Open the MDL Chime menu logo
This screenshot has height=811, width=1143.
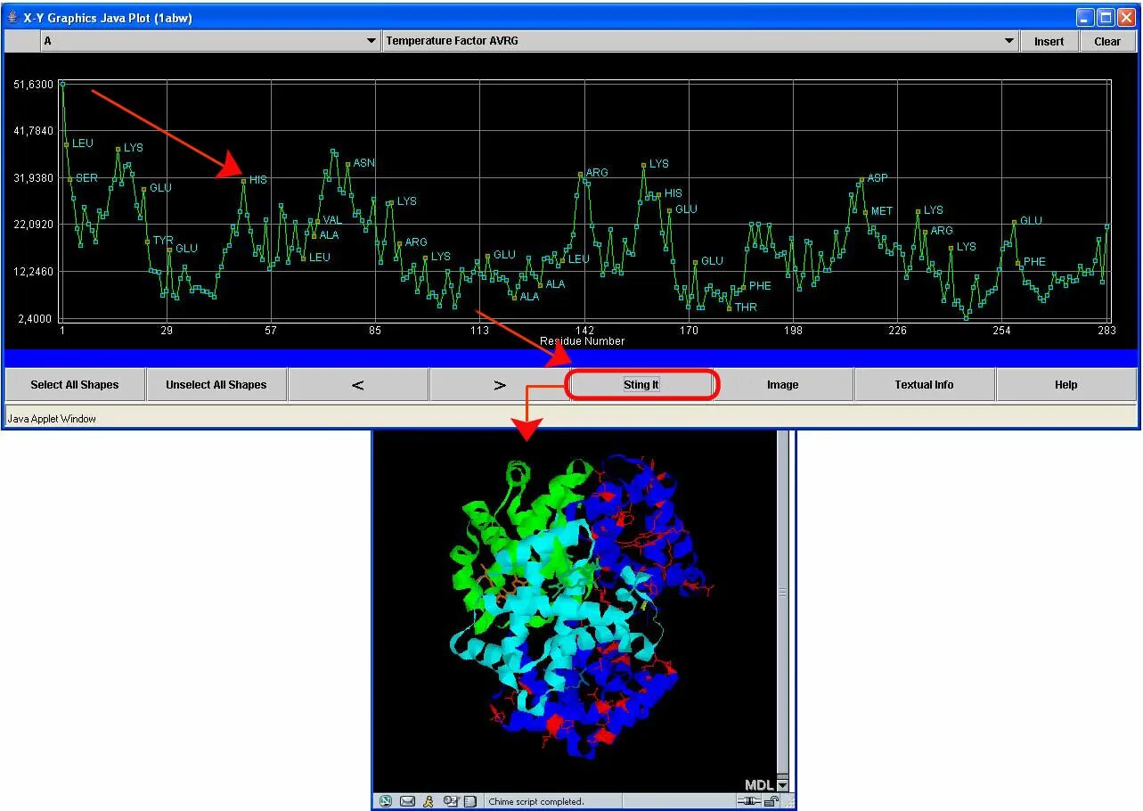click(759, 785)
